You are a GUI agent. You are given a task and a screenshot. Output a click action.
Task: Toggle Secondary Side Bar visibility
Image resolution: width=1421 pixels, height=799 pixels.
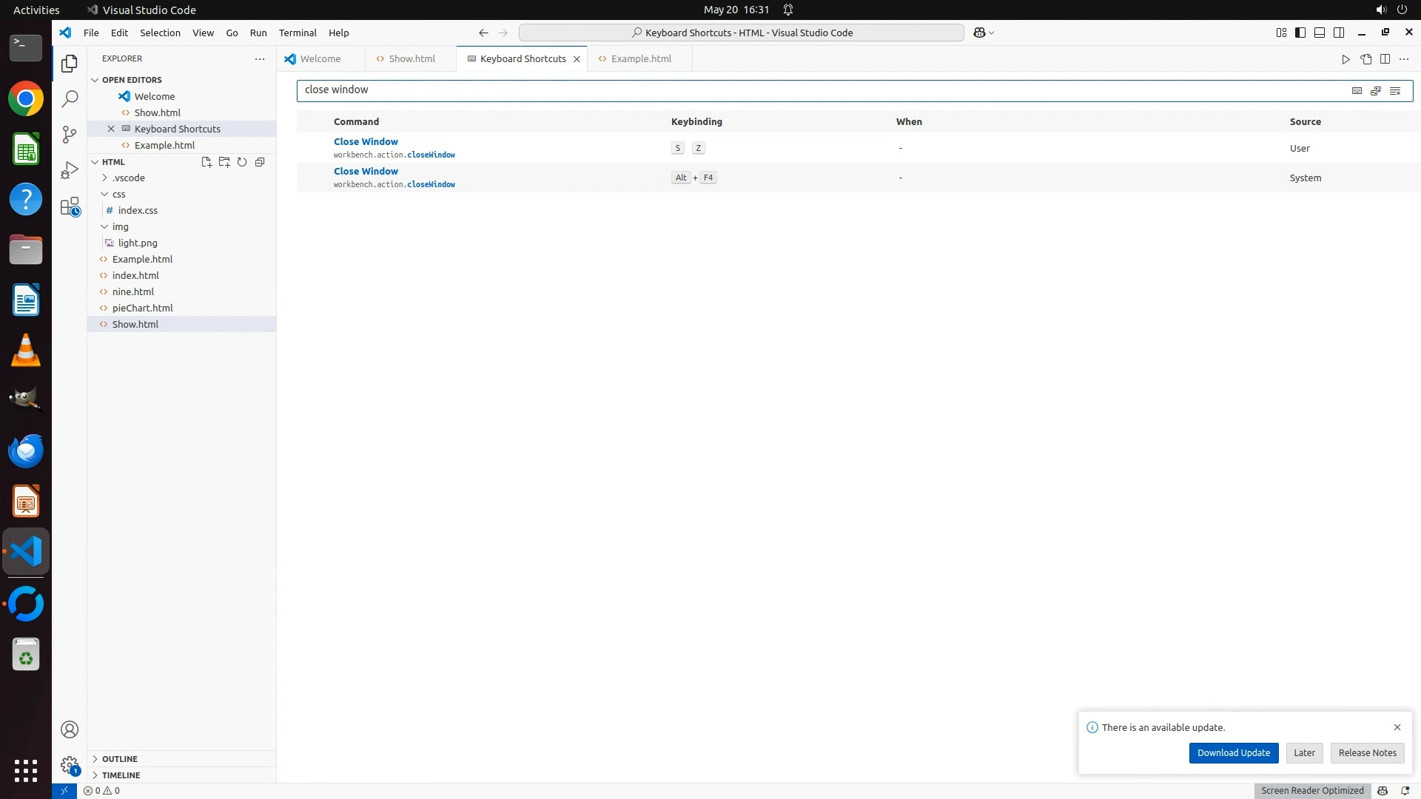1339,33
